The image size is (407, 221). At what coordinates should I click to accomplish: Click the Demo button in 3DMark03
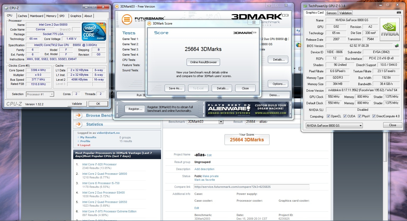click(274, 95)
